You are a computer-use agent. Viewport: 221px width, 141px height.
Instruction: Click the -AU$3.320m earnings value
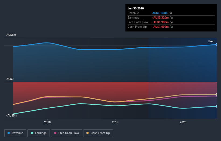160,17
